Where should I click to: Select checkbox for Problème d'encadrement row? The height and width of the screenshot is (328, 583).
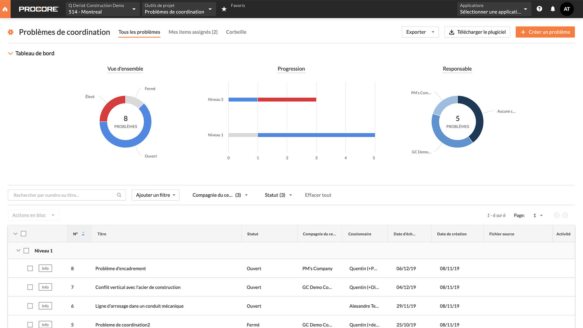pyautogui.click(x=30, y=268)
